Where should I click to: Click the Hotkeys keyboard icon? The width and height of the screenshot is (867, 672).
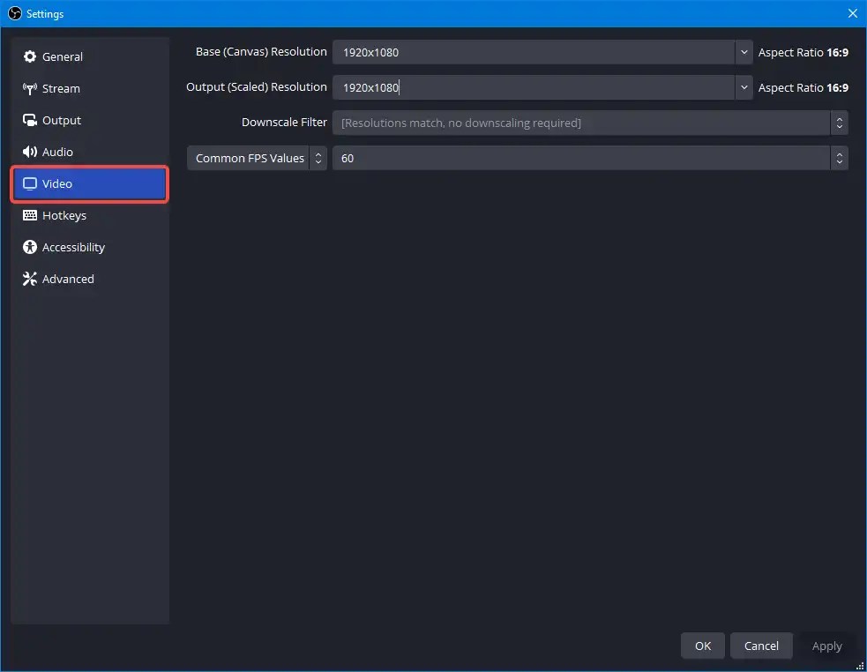(x=29, y=215)
